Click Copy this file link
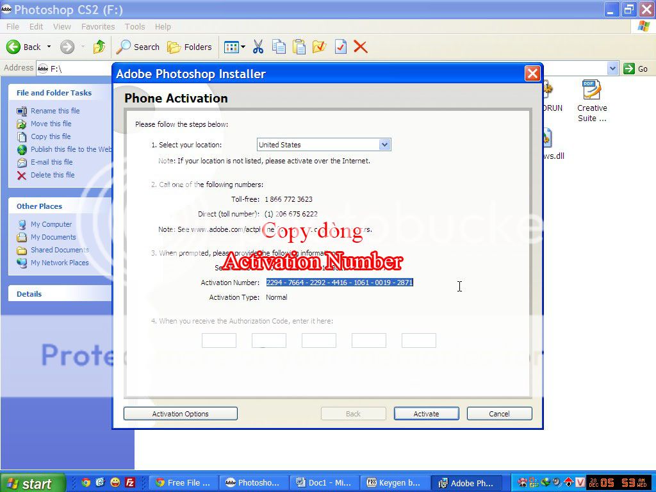656x492 pixels. click(x=51, y=136)
